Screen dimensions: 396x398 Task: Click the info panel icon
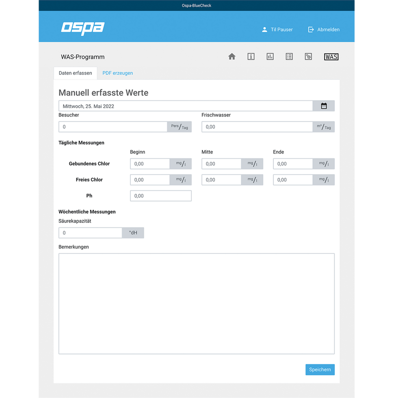pos(251,56)
